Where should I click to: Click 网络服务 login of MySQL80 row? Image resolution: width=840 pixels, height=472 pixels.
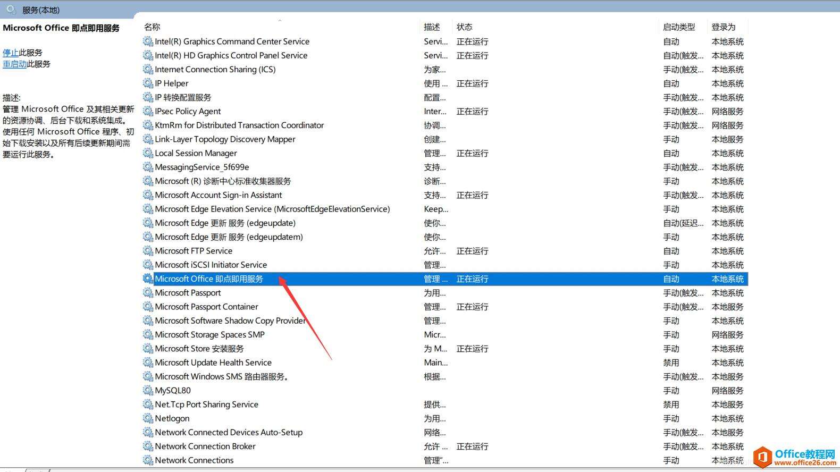tap(727, 390)
